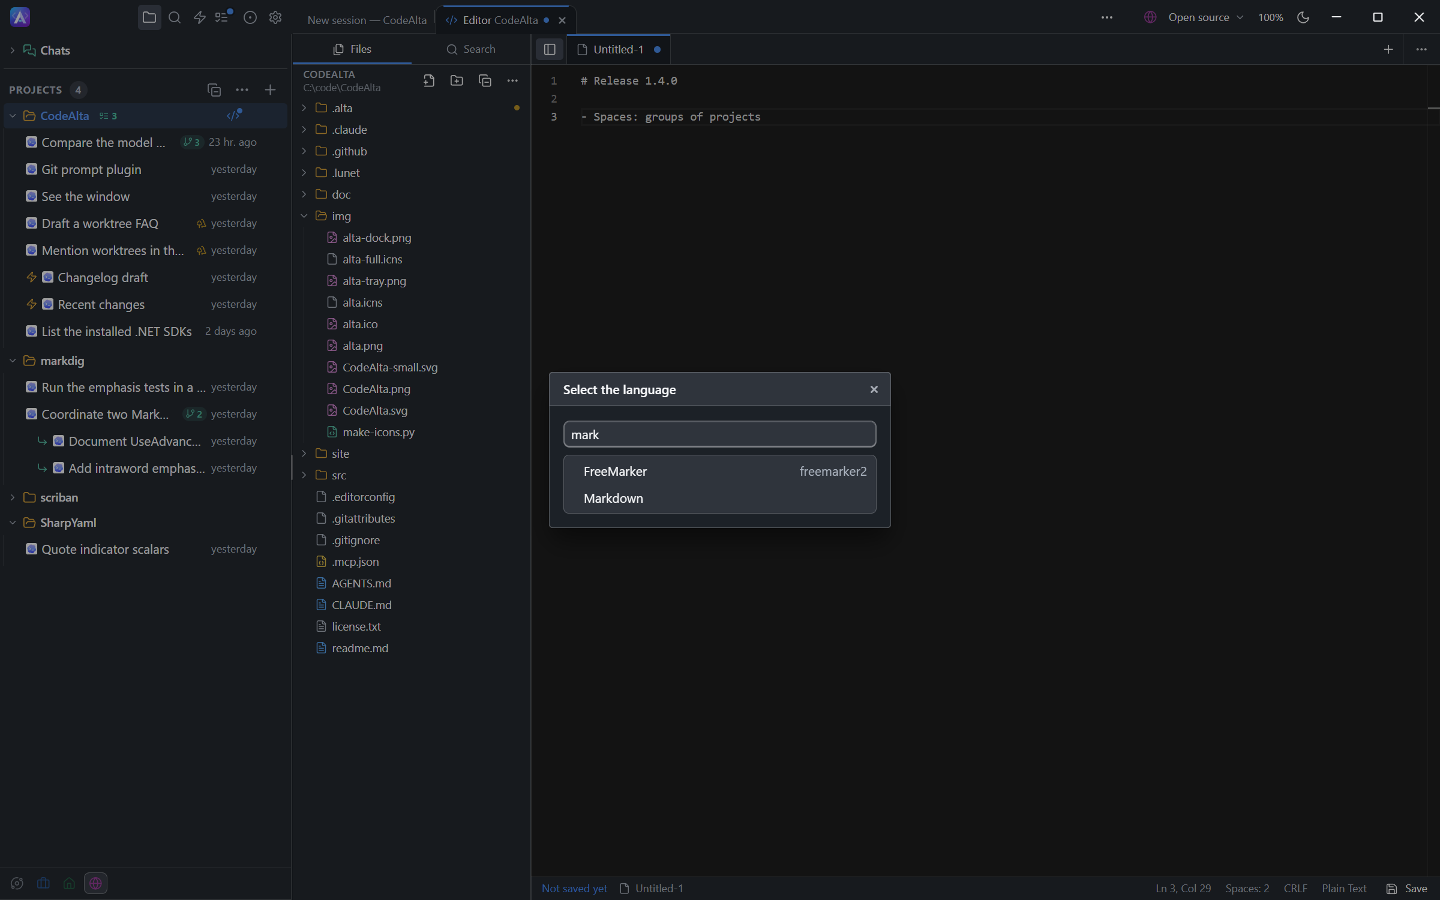This screenshot has width=1440, height=900.
Task: Switch to the Search tab in explorer
Action: pos(471,49)
